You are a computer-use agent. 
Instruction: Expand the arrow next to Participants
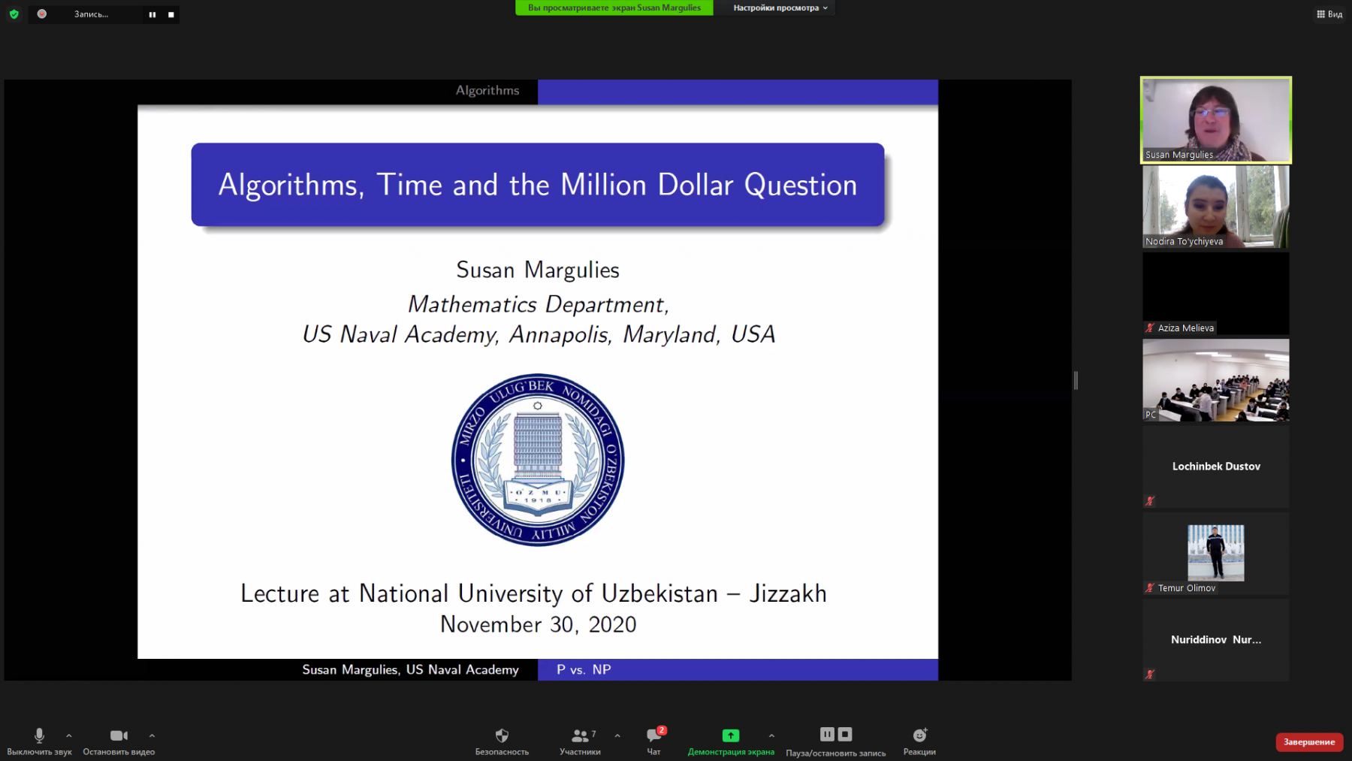tap(617, 736)
